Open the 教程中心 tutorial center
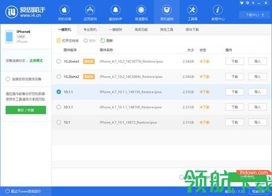This screenshot has height=196, width=272. pos(218,13)
